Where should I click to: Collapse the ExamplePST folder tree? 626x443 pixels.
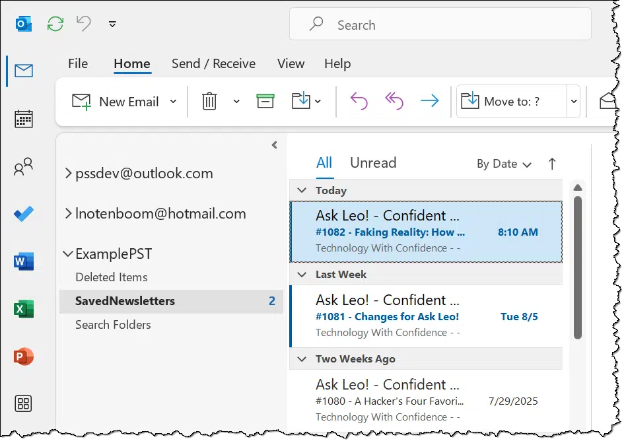click(x=68, y=254)
